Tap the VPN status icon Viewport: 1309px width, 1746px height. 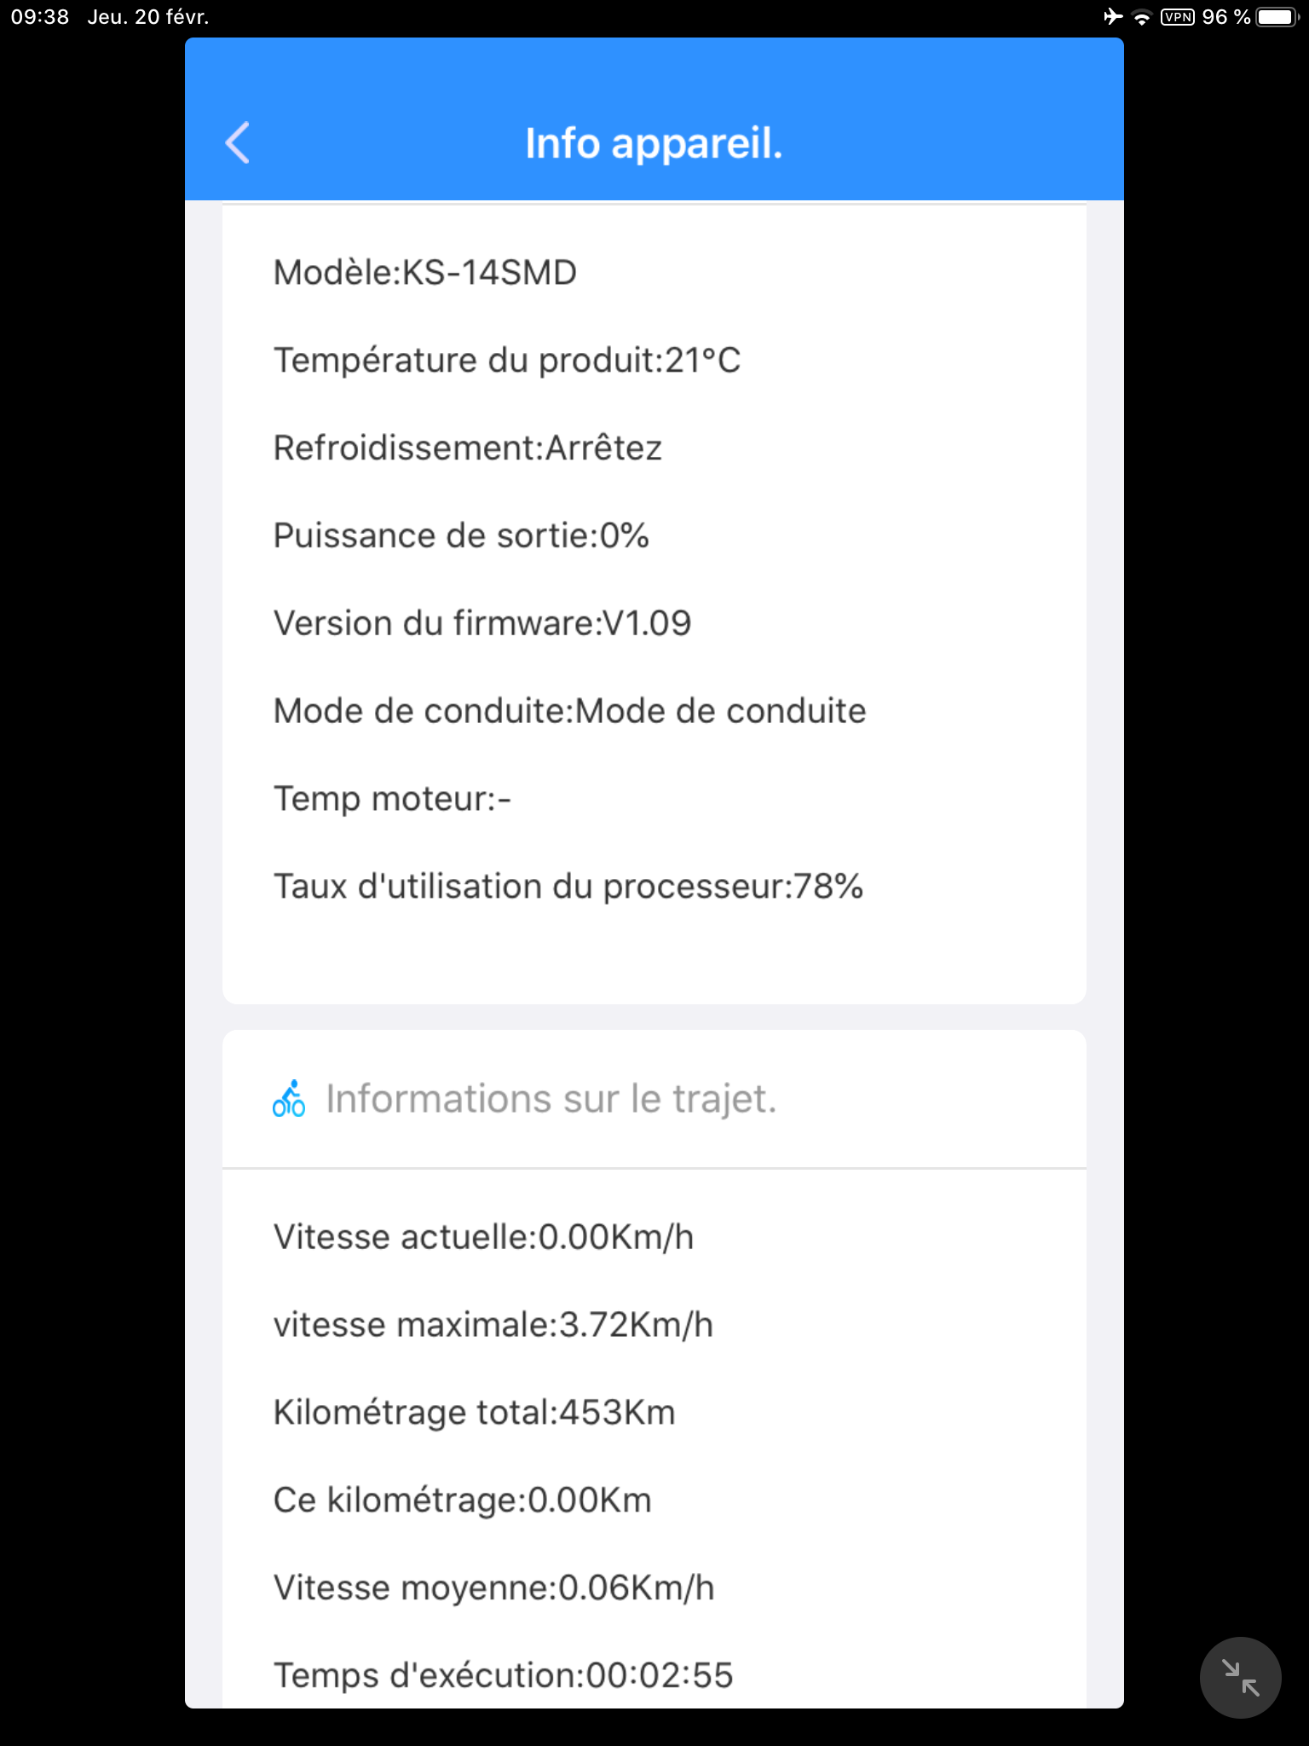1177,17
